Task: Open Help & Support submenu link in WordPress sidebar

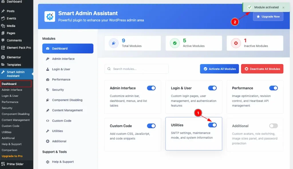Action: [x=11, y=144]
